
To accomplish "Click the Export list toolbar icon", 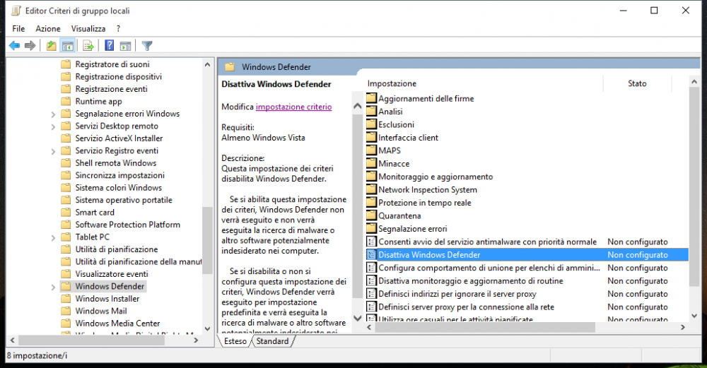I will (88, 46).
